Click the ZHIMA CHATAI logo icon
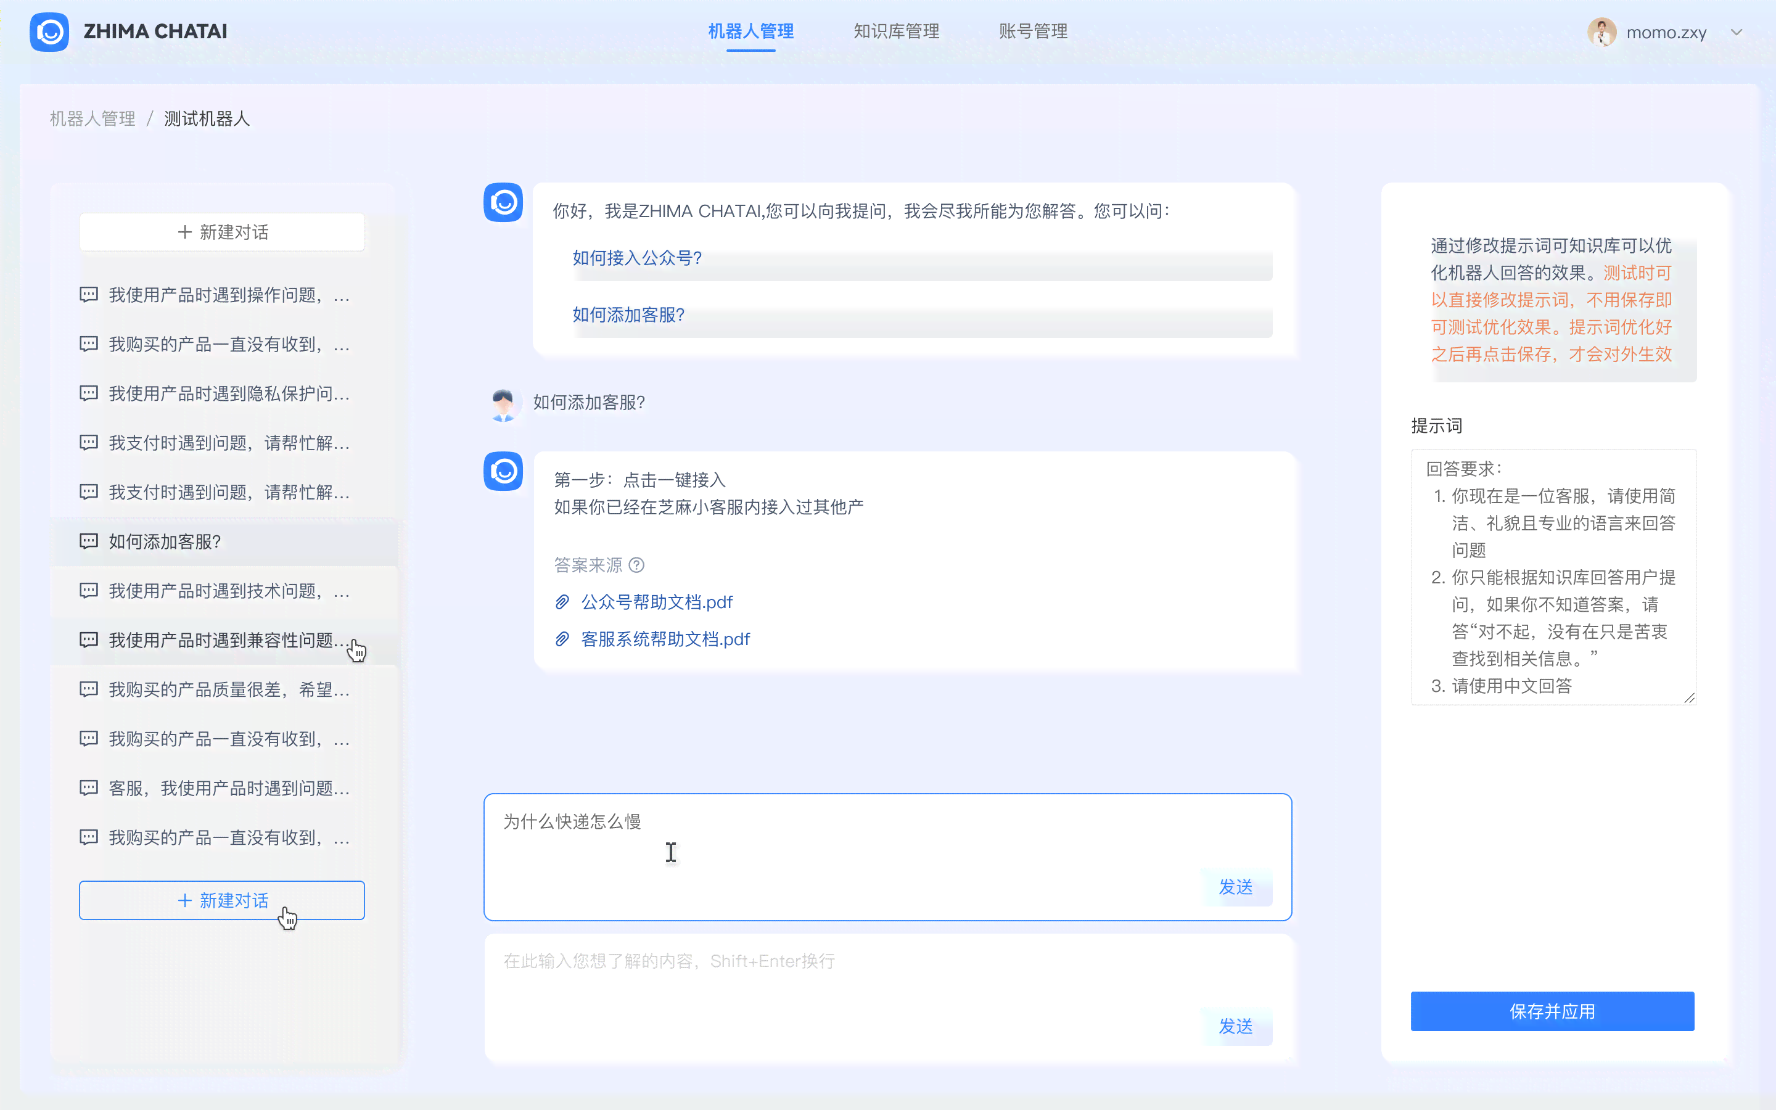 (x=49, y=31)
